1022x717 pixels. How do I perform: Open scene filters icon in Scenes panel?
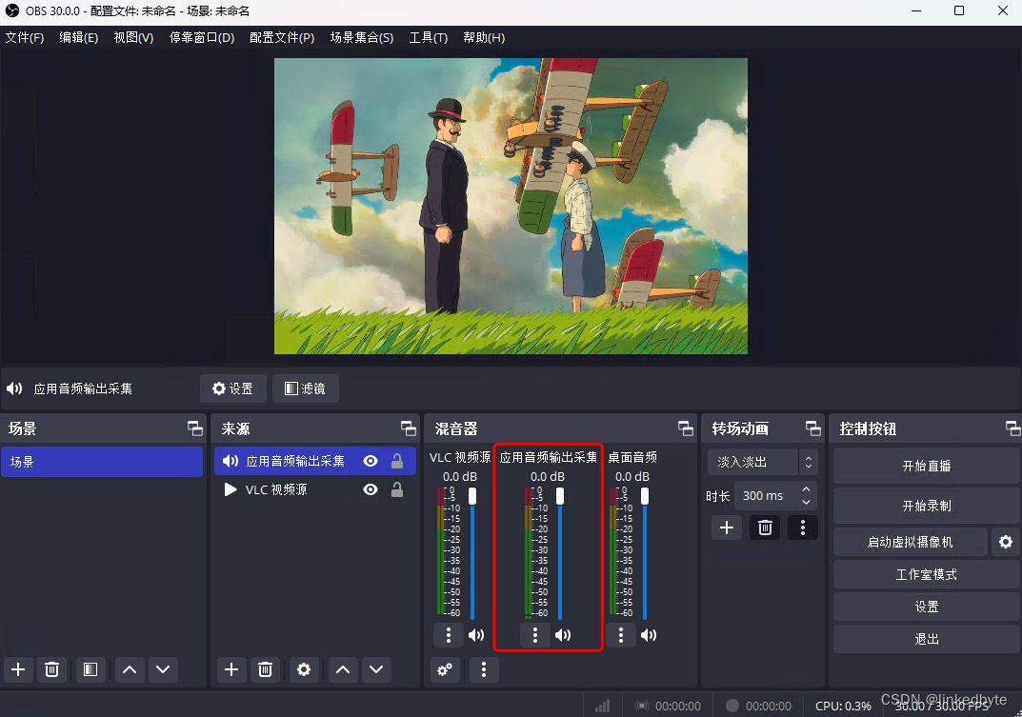click(90, 669)
